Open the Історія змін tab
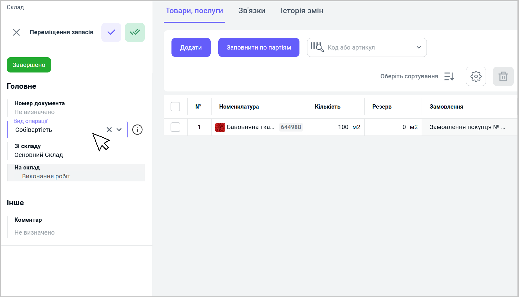This screenshot has width=519, height=297. [x=302, y=11]
